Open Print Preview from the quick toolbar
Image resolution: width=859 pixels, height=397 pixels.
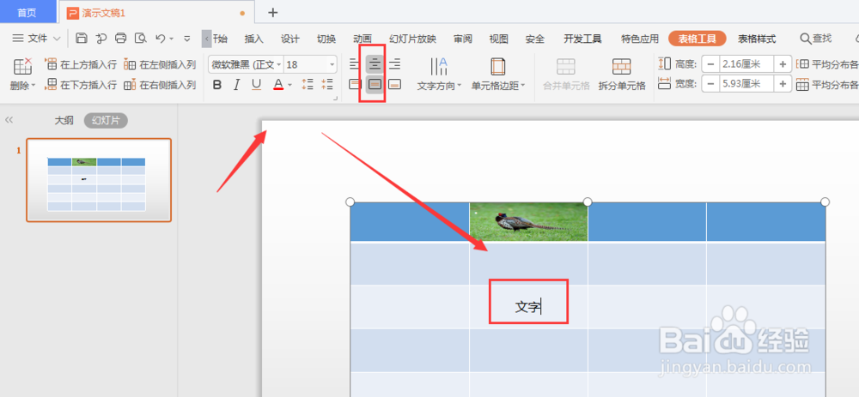(141, 38)
